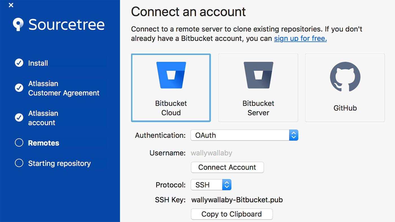The height and width of the screenshot is (222, 395).
Task: Open the Protocol SSH dropdown
Action: pyautogui.click(x=211, y=185)
